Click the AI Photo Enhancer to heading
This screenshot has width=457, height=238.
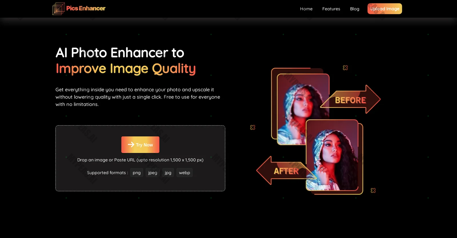(x=120, y=53)
